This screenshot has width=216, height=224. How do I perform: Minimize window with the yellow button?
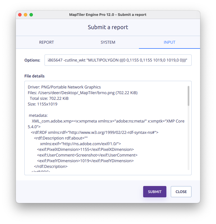coord(26,15)
